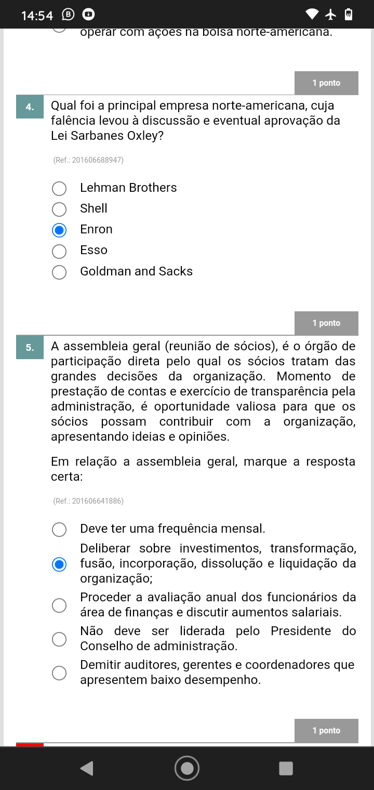Choose "Não deve ser liderada" option

59,639
